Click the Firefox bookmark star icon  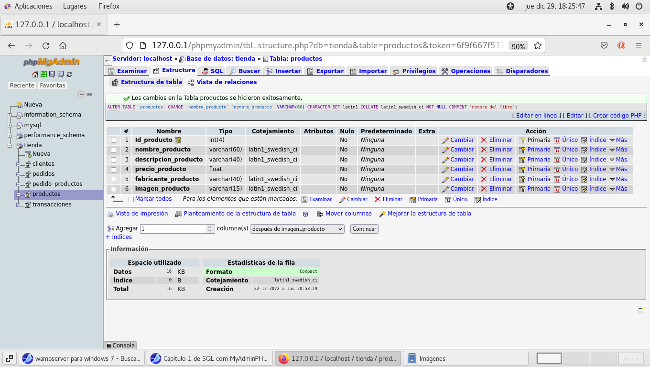537,46
